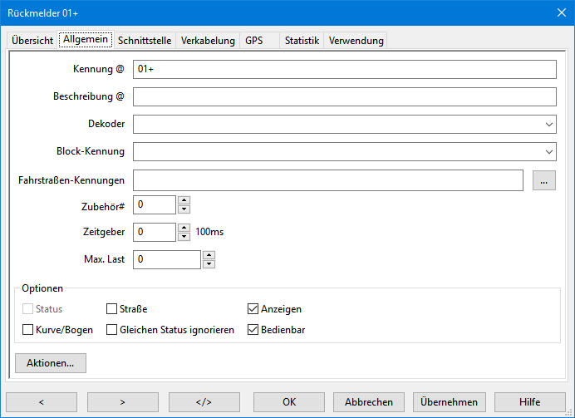The image size is (575, 418).
Task: Enable the Straße checkbox
Action: pyautogui.click(x=112, y=309)
